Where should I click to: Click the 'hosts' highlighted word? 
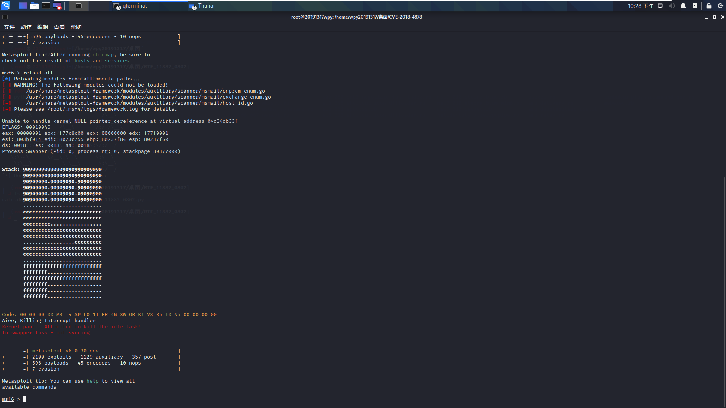tap(82, 61)
